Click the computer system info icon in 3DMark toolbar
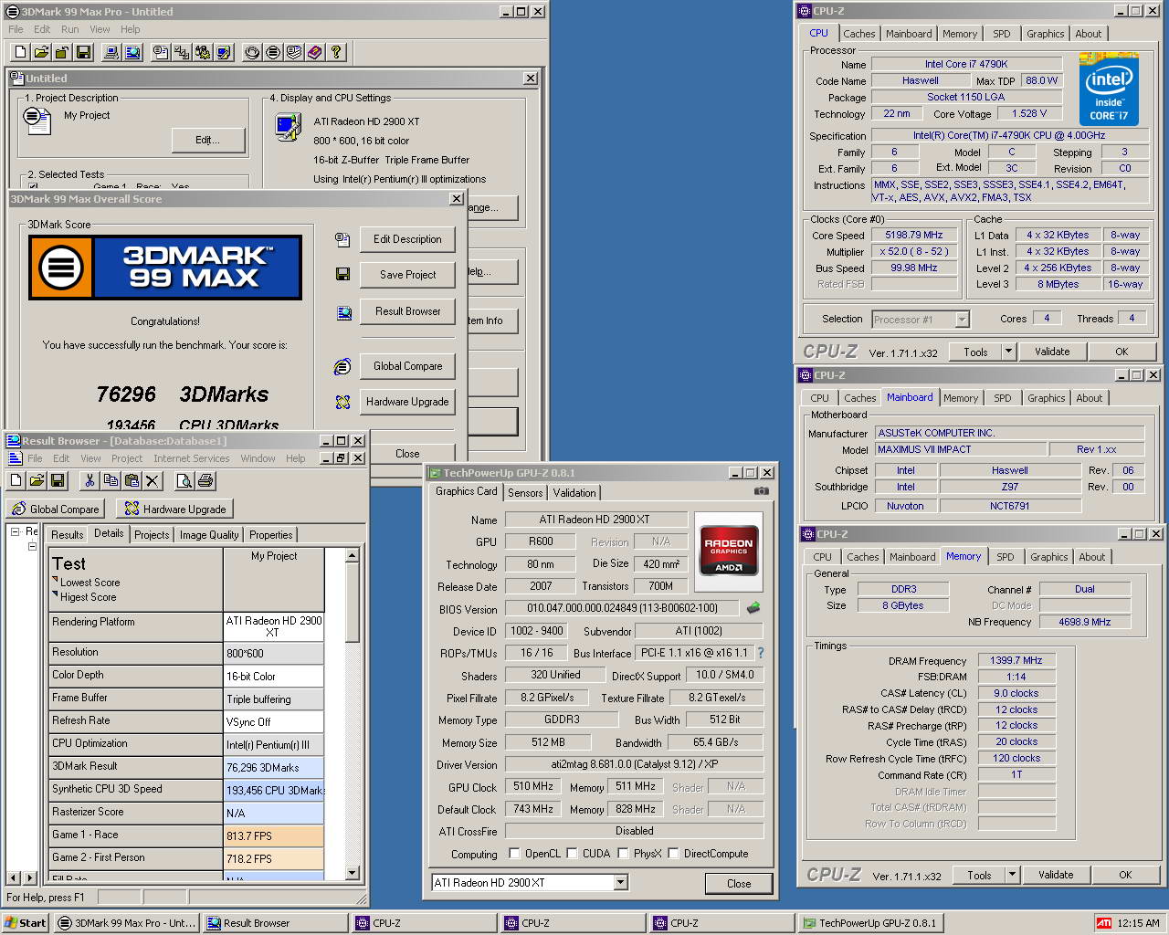The width and height of the screenshot is (1169, 935). [111, 53]
